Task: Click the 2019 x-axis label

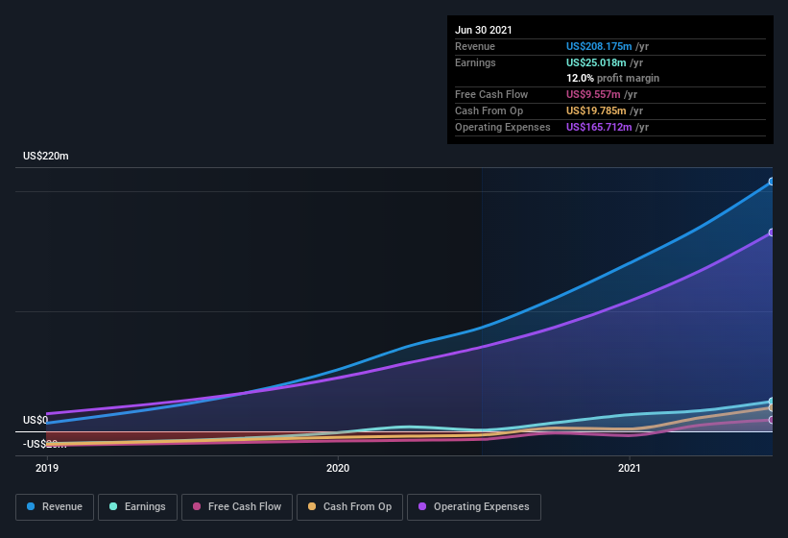Action: (47, 468)
